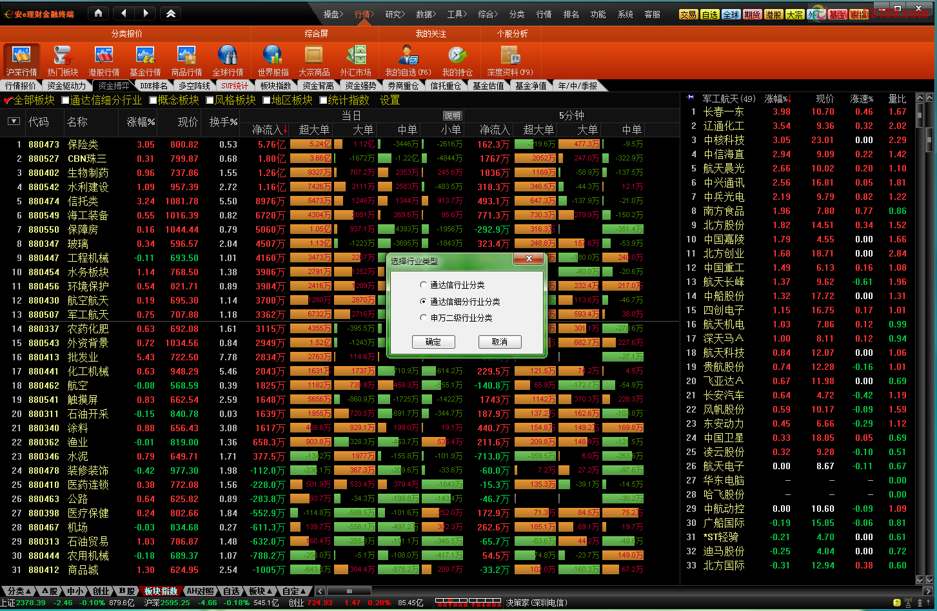
Task: Open the 商品行情 commodities icon
Action: coord(186,61)
